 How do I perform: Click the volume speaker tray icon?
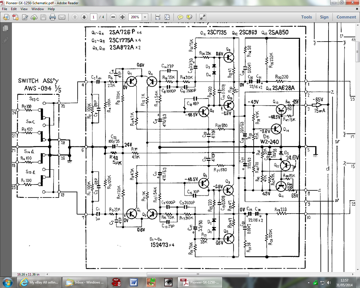(x=329, y=283)
